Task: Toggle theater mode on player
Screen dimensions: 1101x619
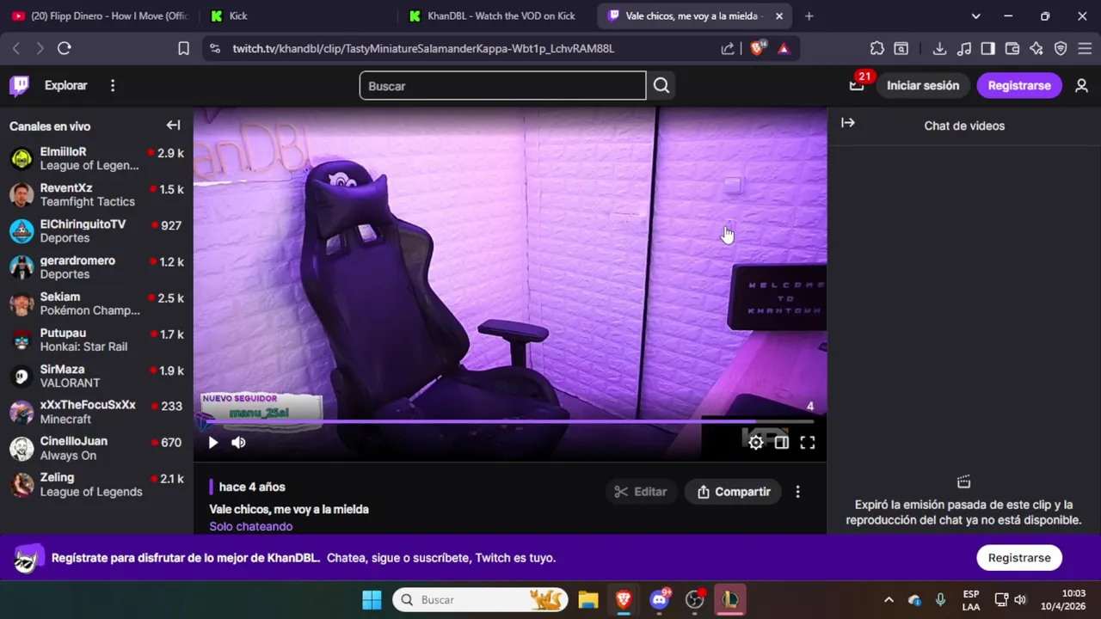Action: [781, 442]
